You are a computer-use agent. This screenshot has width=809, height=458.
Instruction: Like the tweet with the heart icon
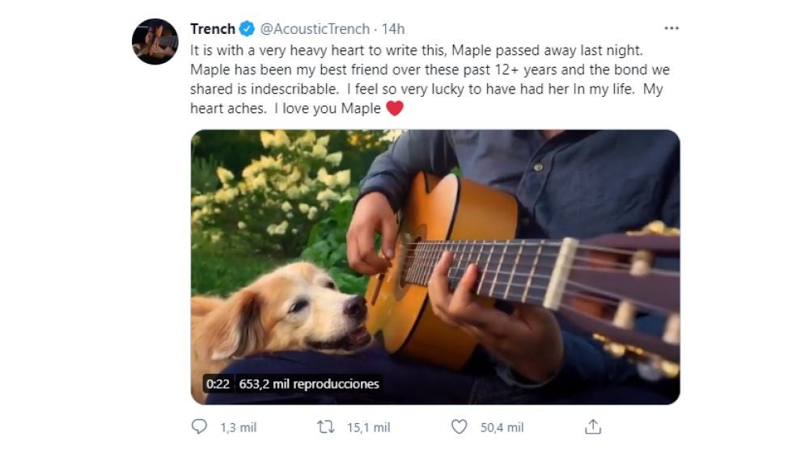tap(459, 426)
